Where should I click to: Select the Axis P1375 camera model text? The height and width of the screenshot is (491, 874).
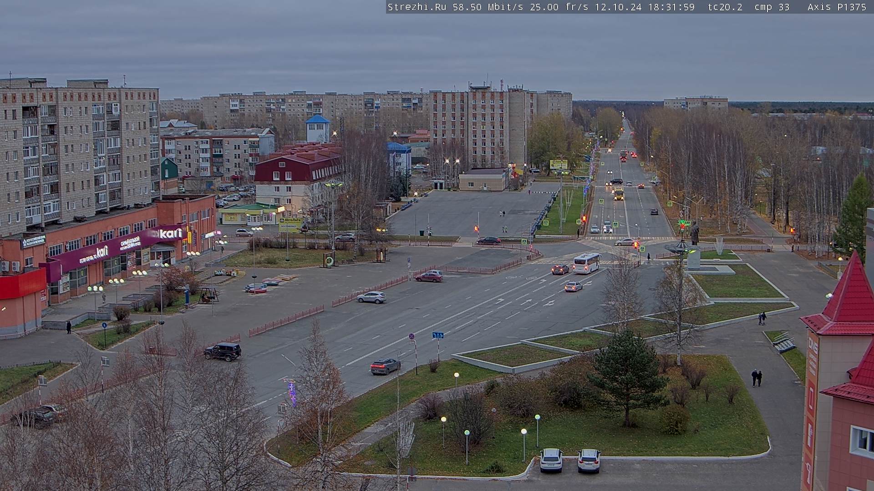coord(837,7)
